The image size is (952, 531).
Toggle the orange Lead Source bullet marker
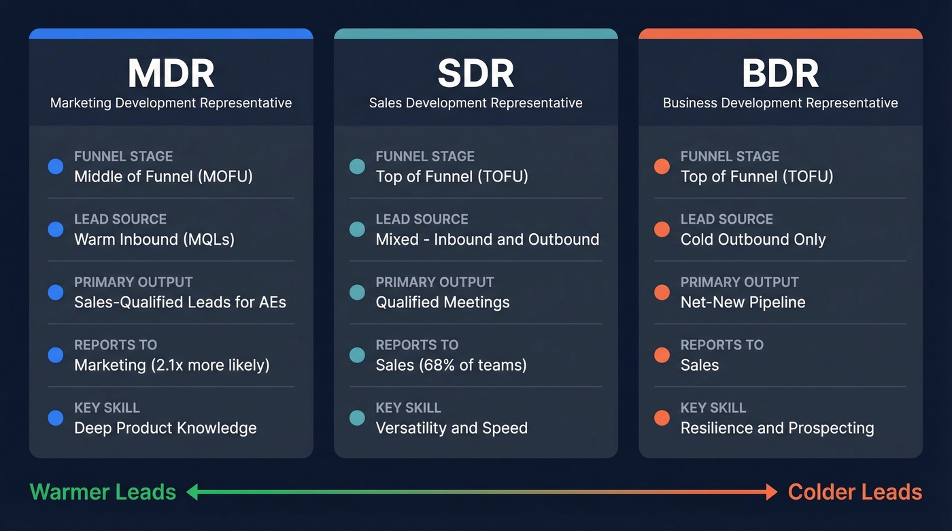point(662,229)
